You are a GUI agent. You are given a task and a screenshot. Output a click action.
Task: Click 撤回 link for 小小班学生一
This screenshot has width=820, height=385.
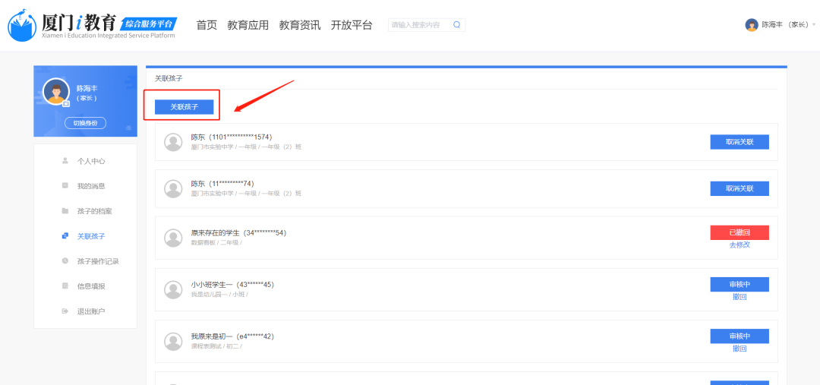point(739,297)
